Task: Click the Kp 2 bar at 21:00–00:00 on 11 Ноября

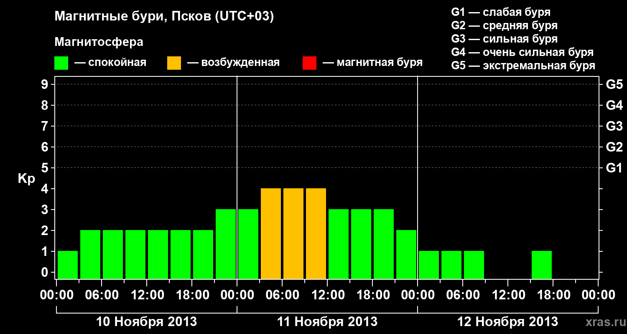Action: 406,254
